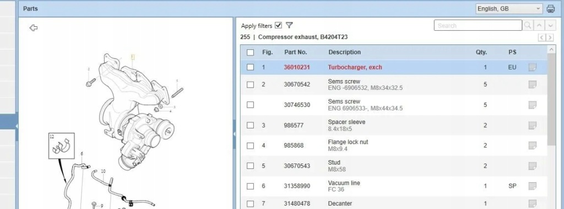Click inside the Search input field

(x=478, y=25)
